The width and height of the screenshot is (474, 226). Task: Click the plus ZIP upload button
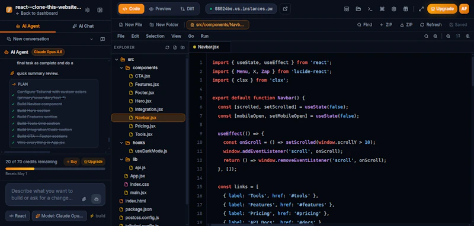point(386,25)
